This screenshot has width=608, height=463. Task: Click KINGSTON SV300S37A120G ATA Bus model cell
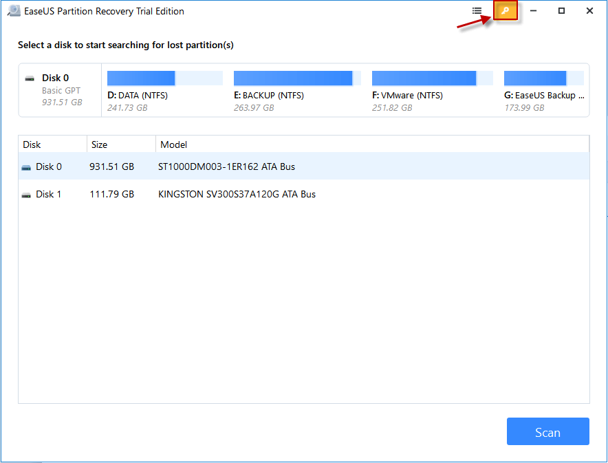[x=237, y=194]
